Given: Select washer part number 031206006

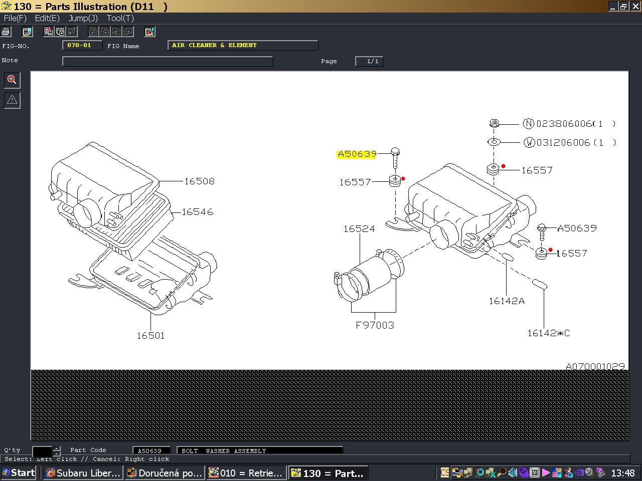Looking at the screenshot, I should 563,143.
